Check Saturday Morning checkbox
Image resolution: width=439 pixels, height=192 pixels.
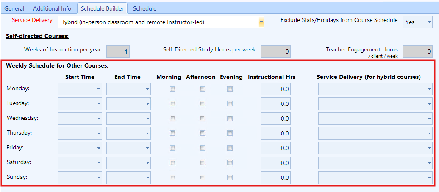coord(173,163)
